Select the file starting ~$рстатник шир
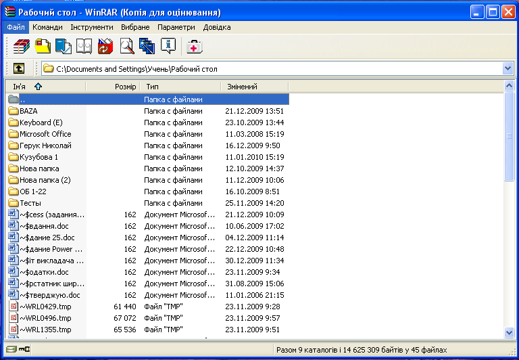 [x=52, y=284]
